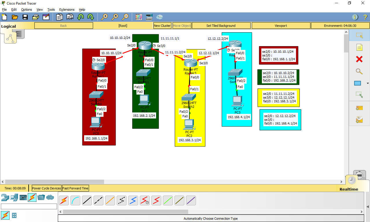Select Multiuser Connection cloud category
This screenshot has height=222, width=370.
pos(50,197)
